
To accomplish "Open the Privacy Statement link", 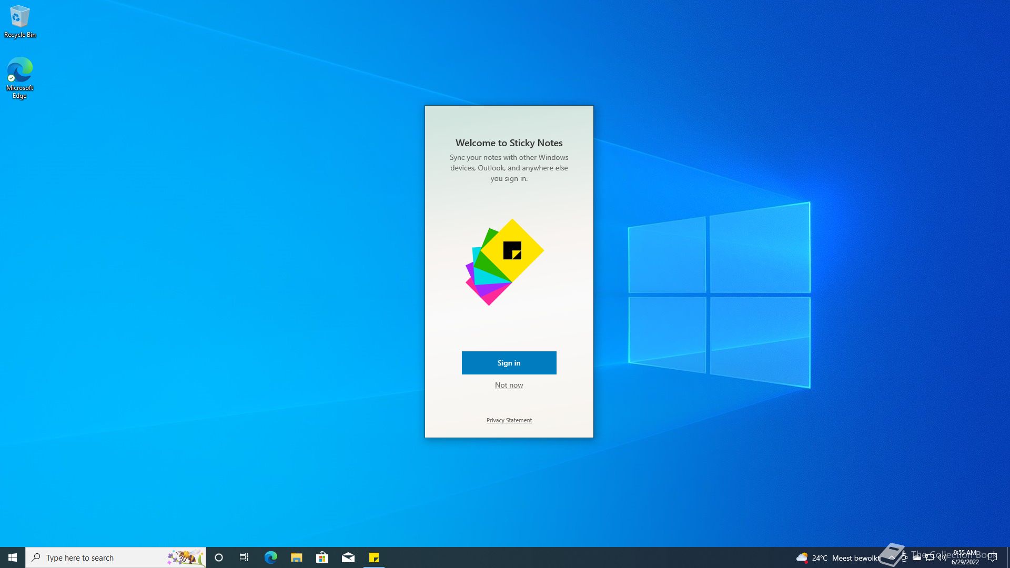I will coord(509,420).
